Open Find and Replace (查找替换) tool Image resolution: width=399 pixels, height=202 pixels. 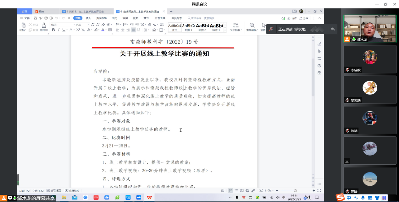coord(252,27)
